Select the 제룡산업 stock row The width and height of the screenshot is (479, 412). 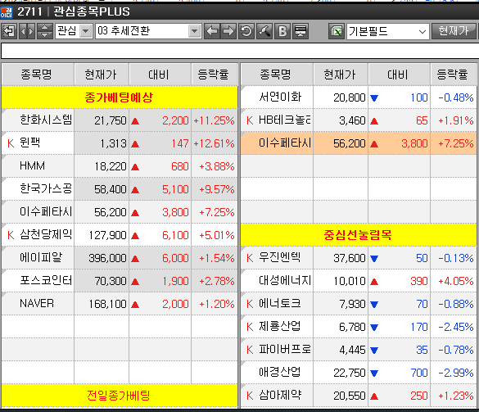click(359, 327)
